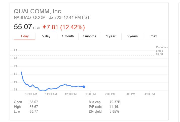This screenshot has height=122, width=180.
Task: Select the max range tab
Action: point(154,36)
